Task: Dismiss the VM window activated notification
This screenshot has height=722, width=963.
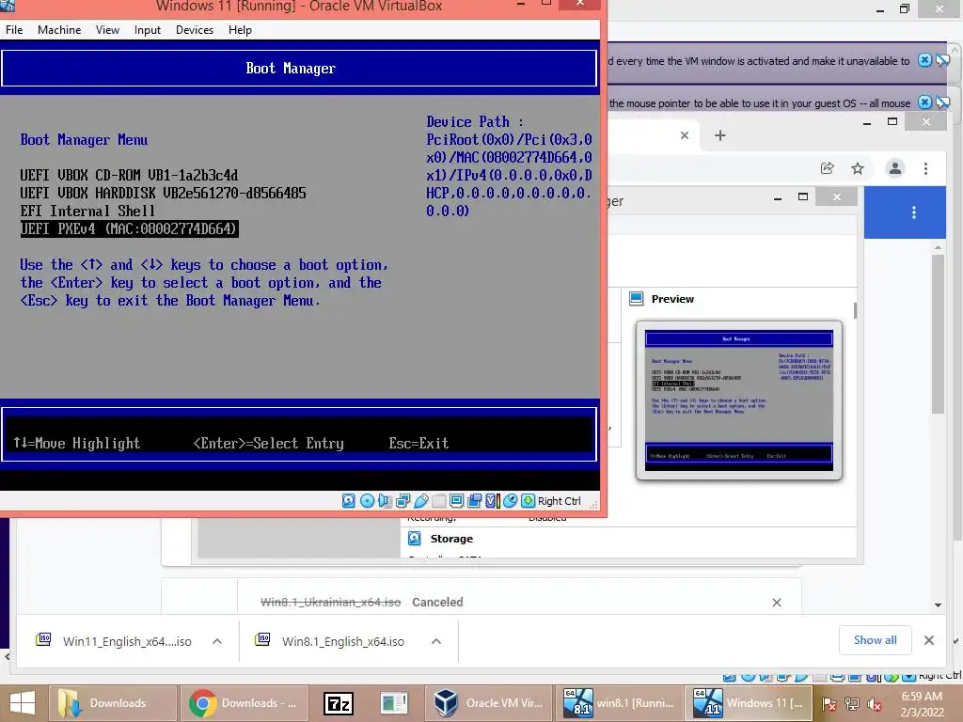Action: [924, 60]
